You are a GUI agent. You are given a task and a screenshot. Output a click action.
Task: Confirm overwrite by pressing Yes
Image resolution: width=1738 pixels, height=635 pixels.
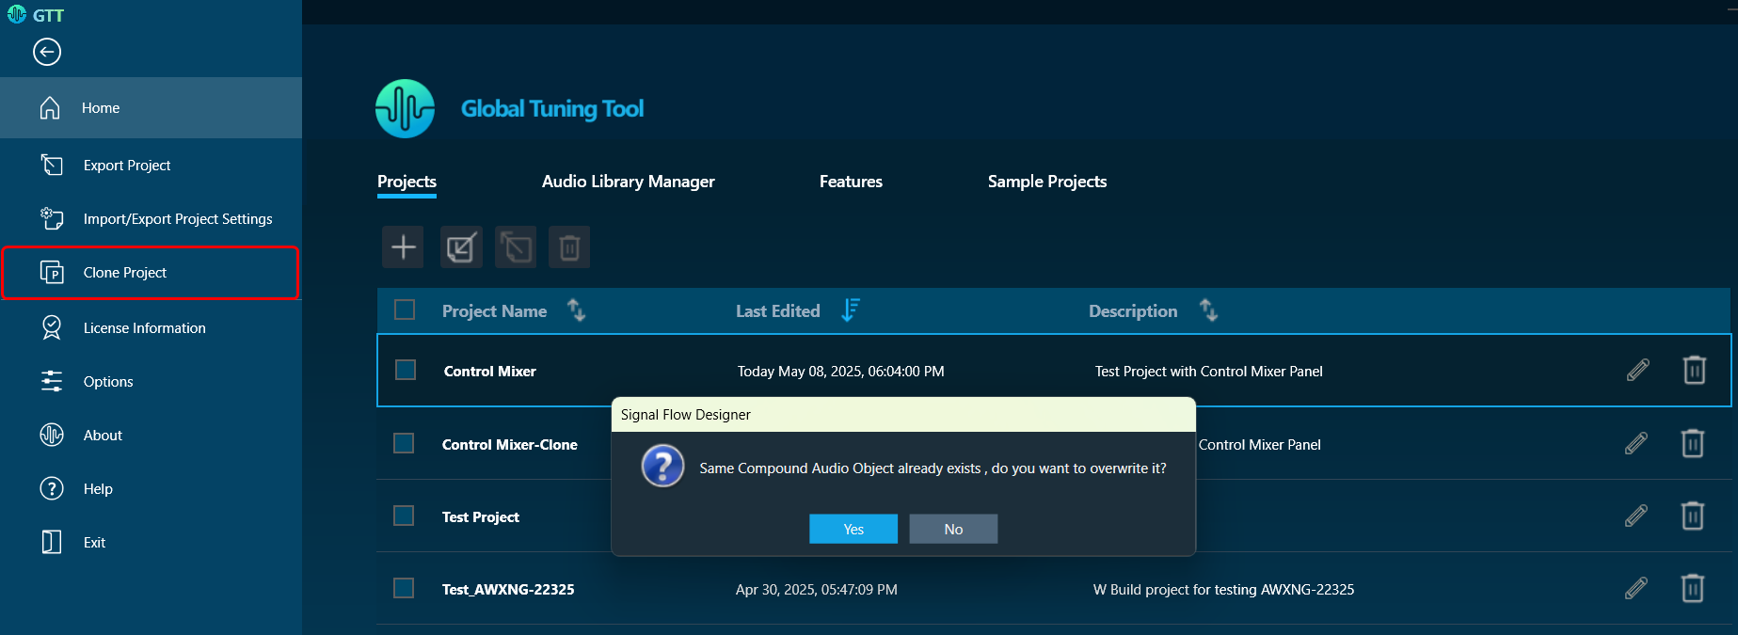coord(853,529)
